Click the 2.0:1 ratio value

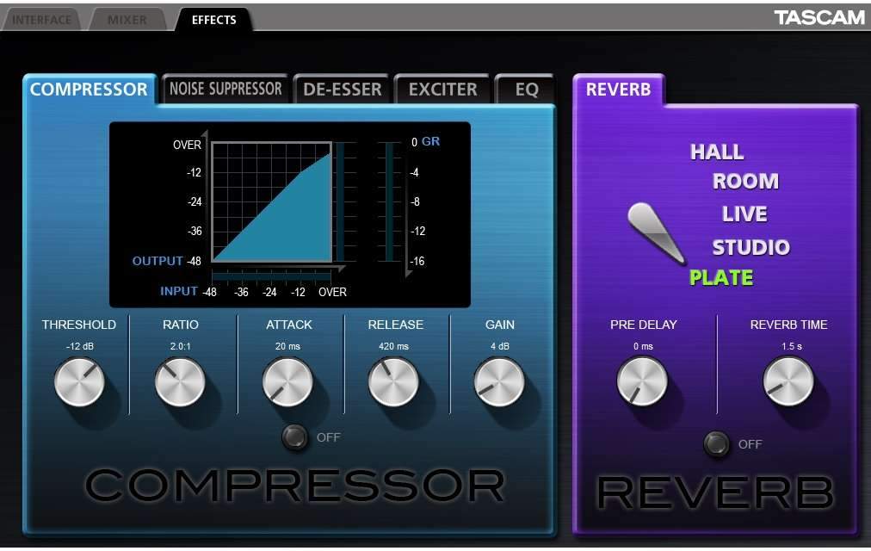click(181, 346)
